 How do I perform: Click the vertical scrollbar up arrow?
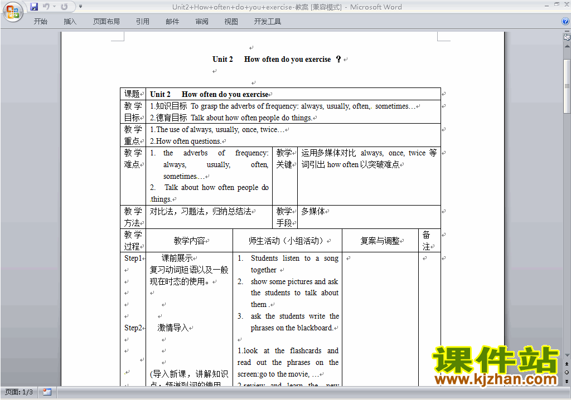tap(567, 46)
